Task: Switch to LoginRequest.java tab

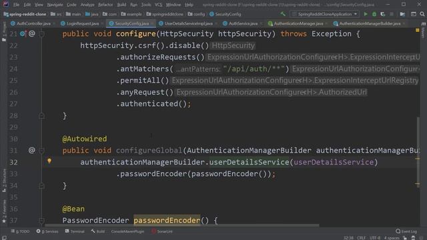Action: [x=83, y=24]
